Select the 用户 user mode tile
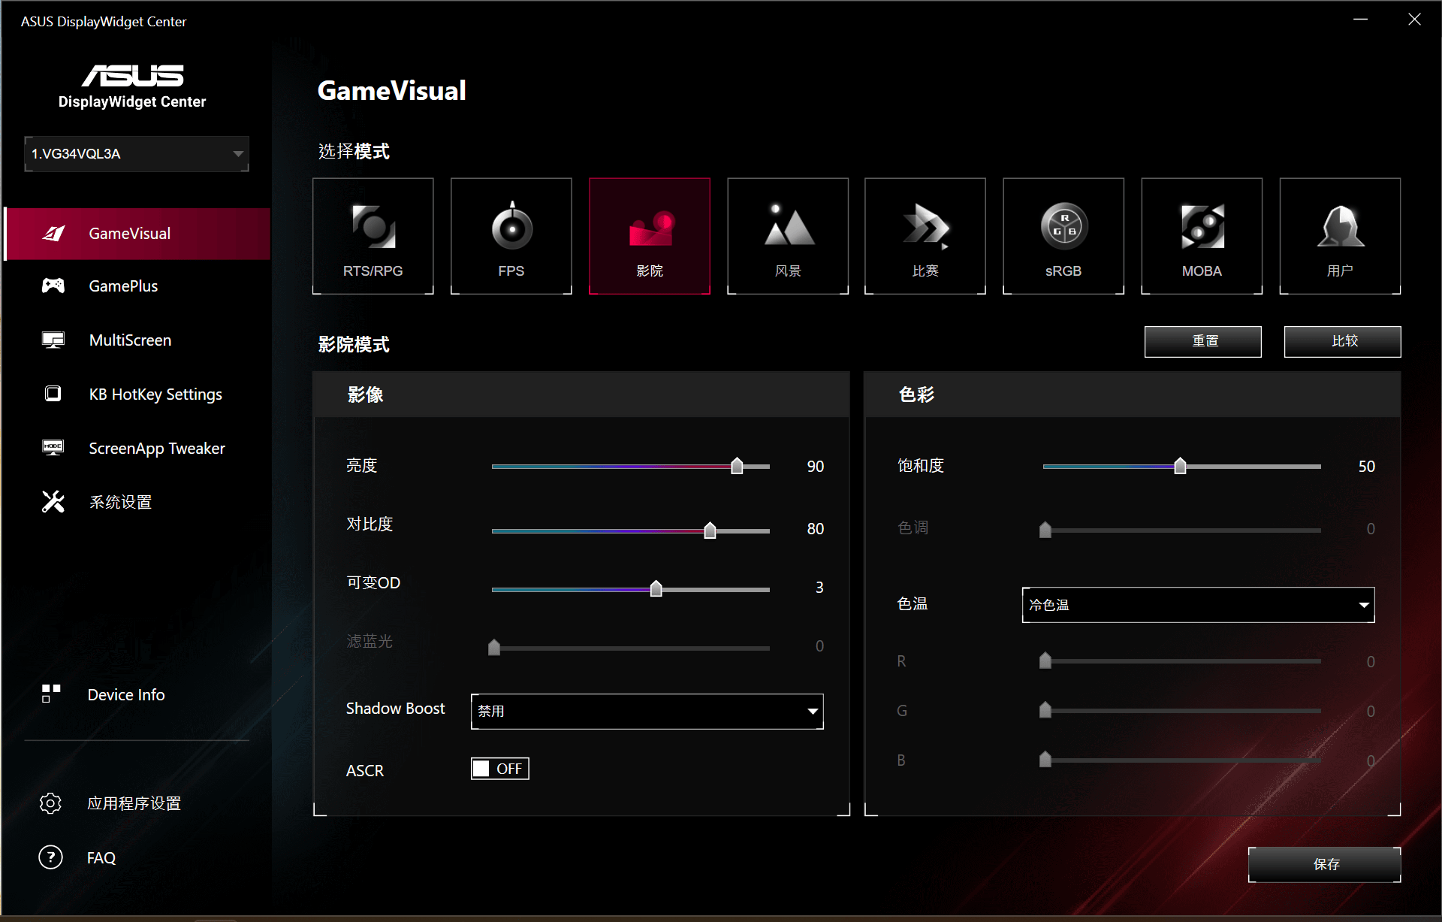Image resolution: width=1442 pixels, height=922 pixels. coord(1340,236)
